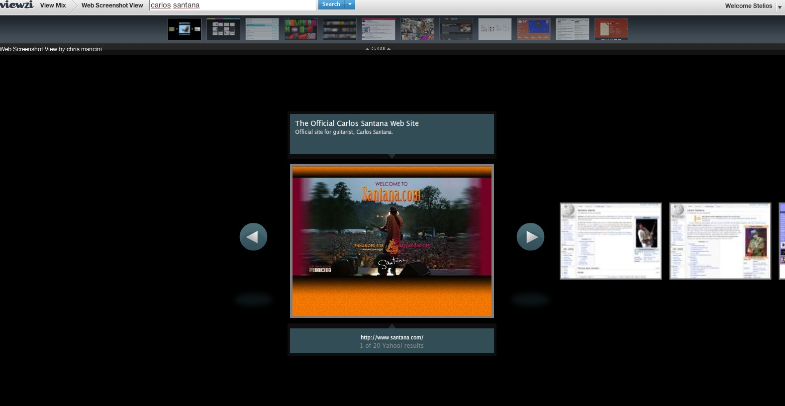Select Web Screenshot View breadcrumb
This screenshot has width=785, height=406.
(x=112, y=5)
